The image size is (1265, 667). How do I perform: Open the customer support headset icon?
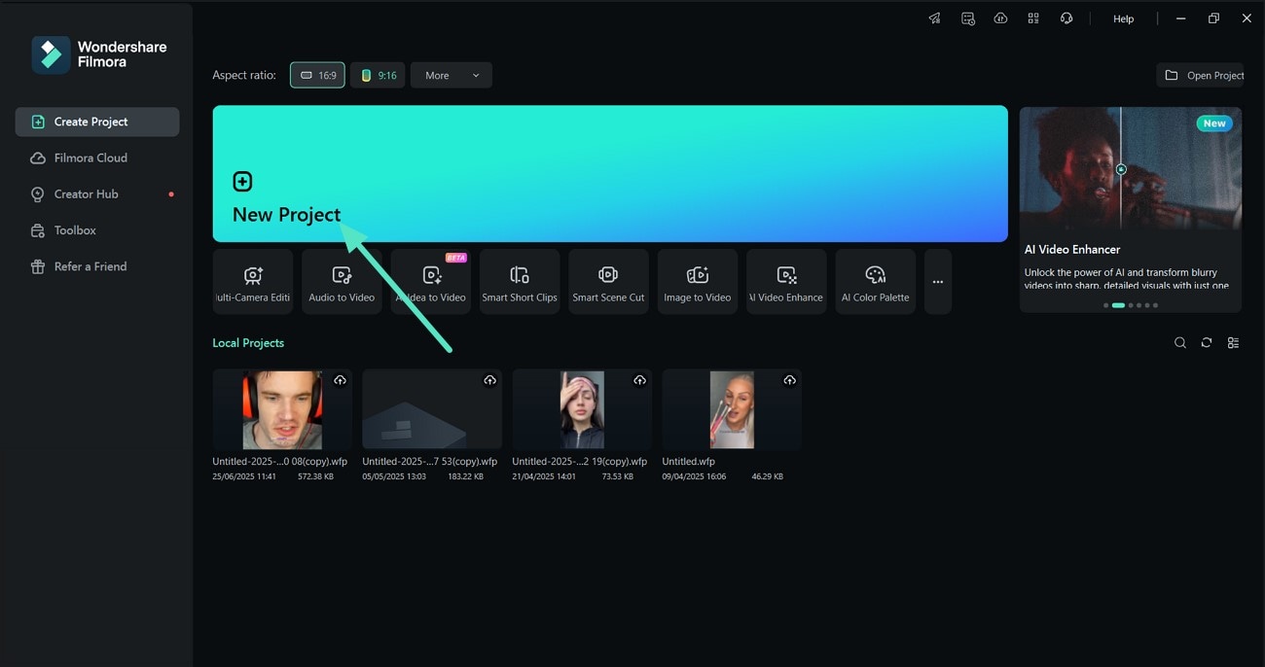[1066, 18]
